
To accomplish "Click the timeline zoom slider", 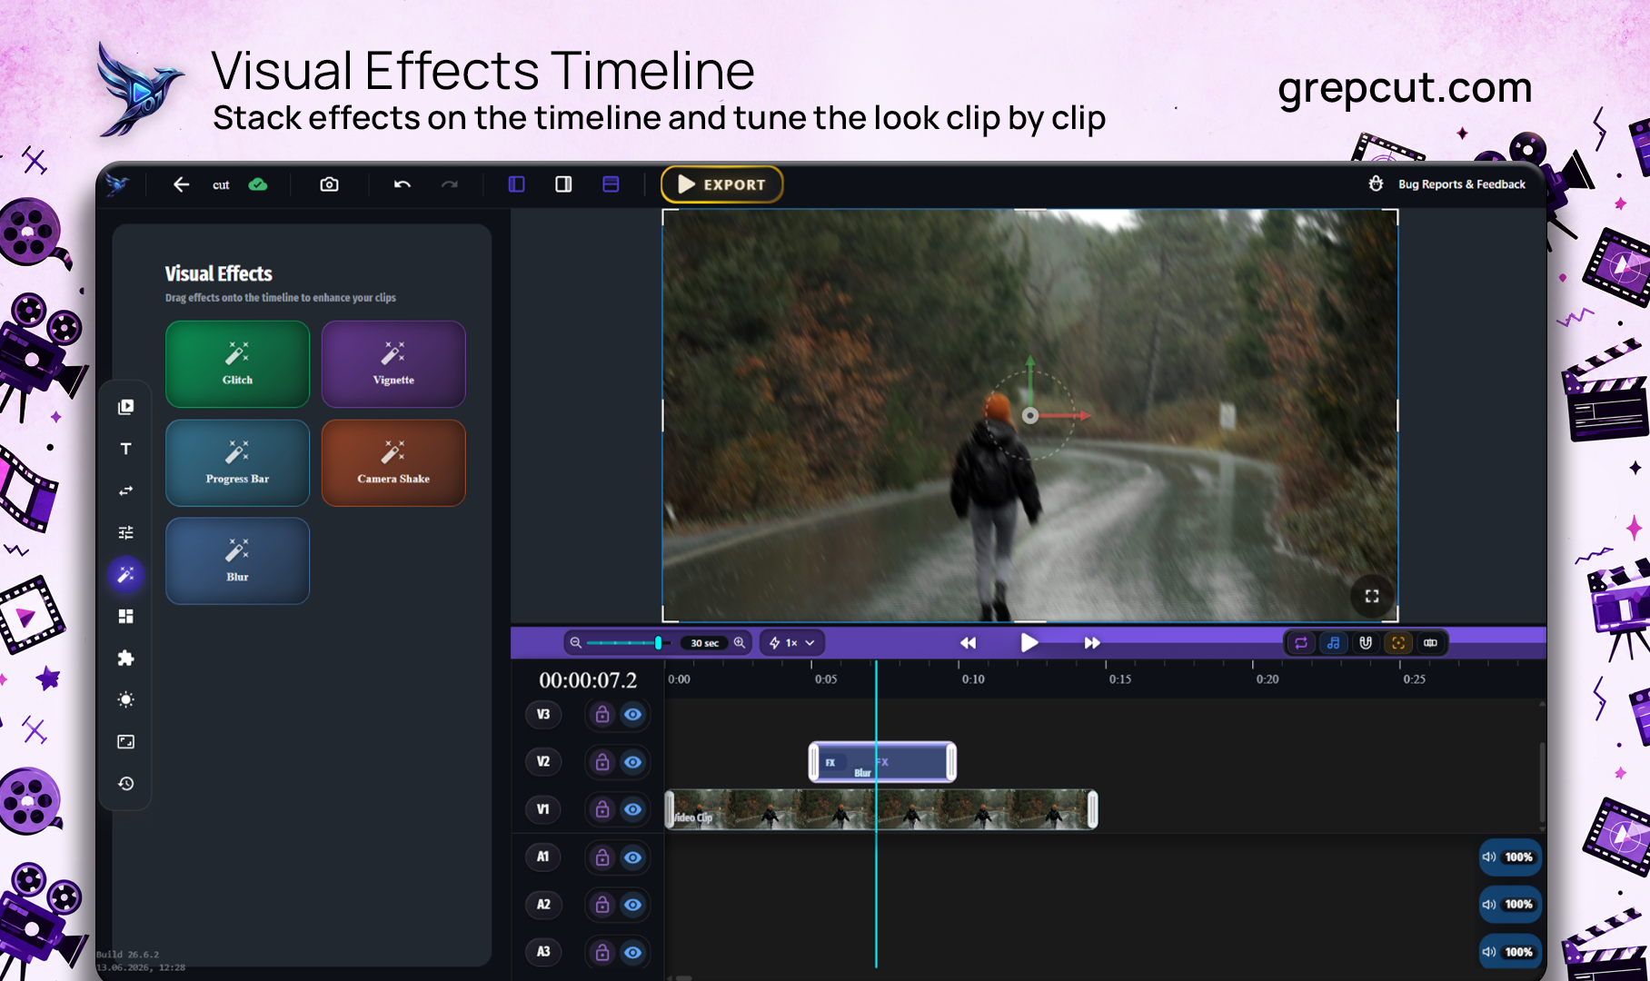I will point(627,642).
